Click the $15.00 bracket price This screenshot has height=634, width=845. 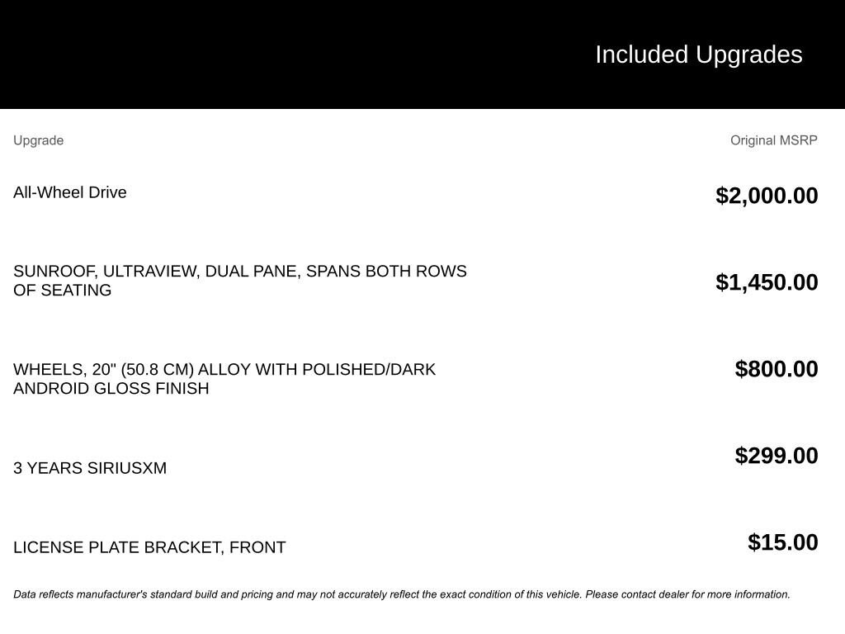(x=782, y=542)
